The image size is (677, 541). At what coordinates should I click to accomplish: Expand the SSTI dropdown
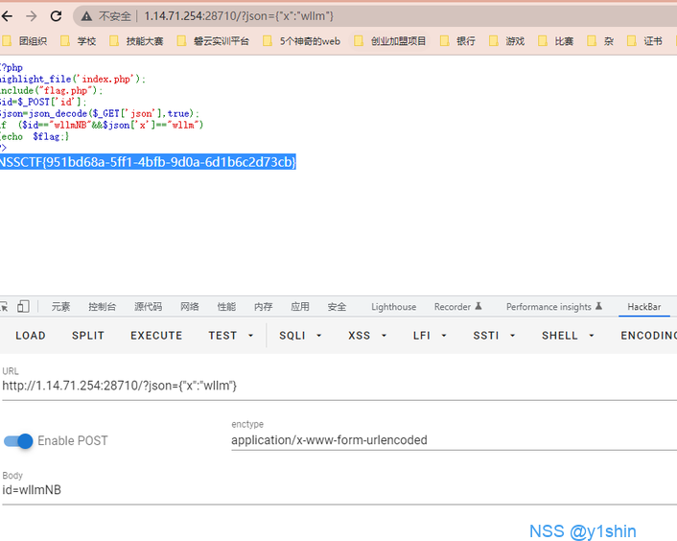[x=494, y=336]
